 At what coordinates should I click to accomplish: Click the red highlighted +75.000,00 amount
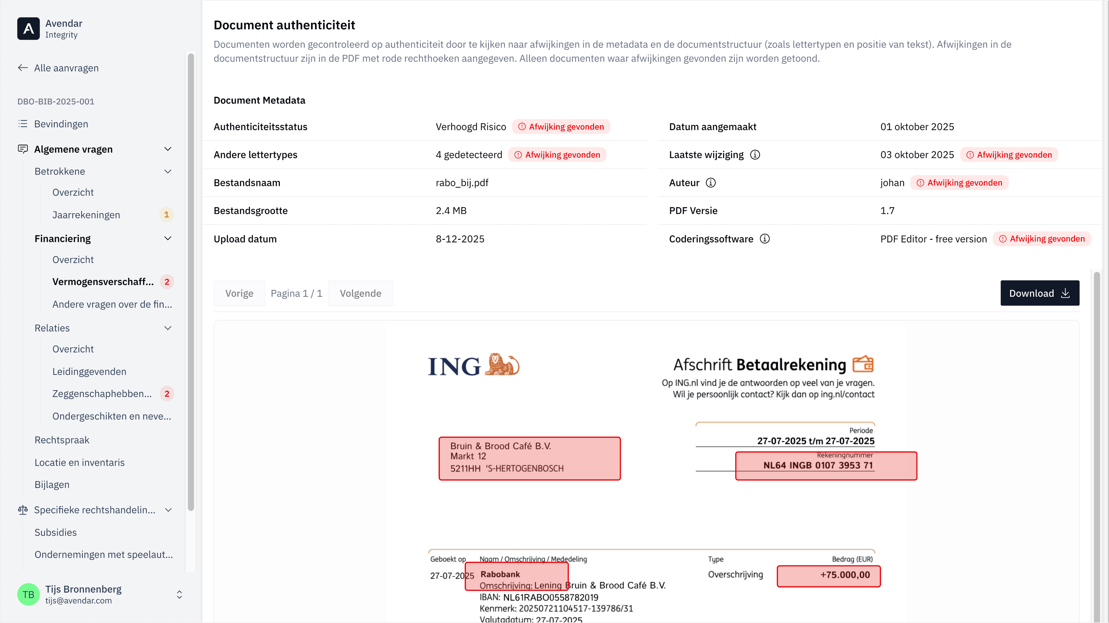[828, 576]
